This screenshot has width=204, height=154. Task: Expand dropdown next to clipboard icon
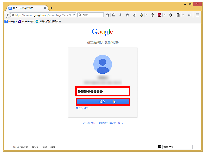tap(183, 15)
